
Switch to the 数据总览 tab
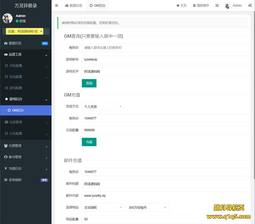[x=74, y=6]
